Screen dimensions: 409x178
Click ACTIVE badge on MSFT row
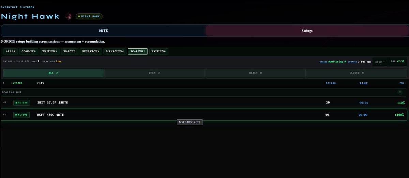(x=21, y=115)
